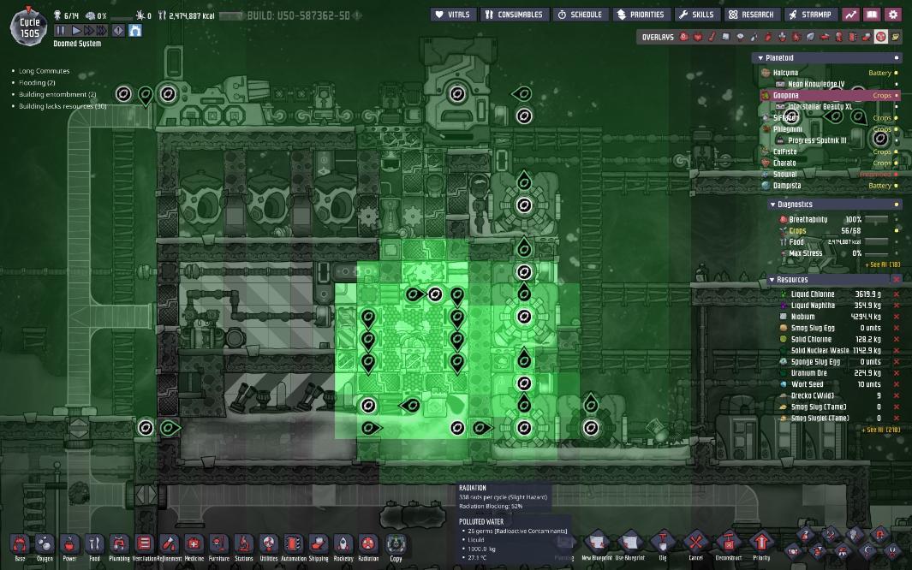Select the Rocketry build category
The height and width of the screenshot is (570, 912).
[343, 544]
